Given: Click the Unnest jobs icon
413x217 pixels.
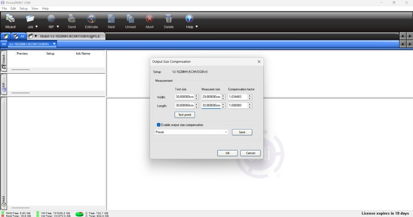Looking at the screenshot, I should pyautogui.click(x=130, y=18).
